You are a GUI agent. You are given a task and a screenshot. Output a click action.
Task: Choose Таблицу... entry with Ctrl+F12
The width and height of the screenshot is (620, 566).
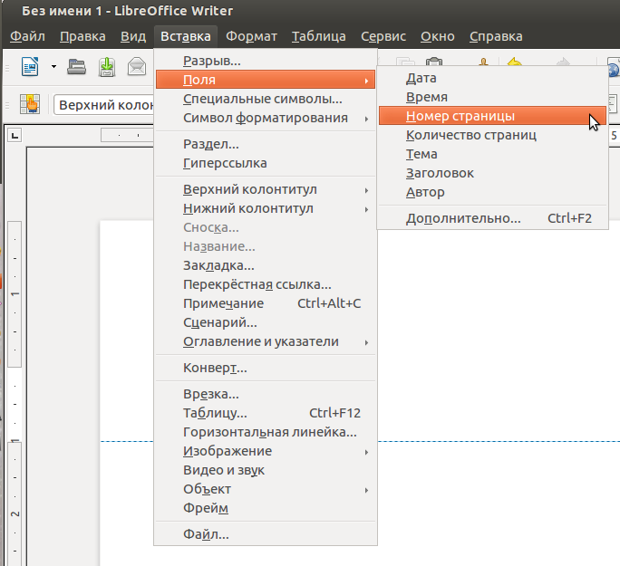[266, 413]
